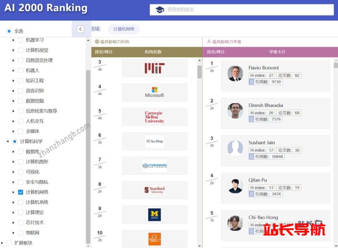The image size is (338, 248).
Task: Click the 查查你的排名 search input field
Action: (241, 10)
